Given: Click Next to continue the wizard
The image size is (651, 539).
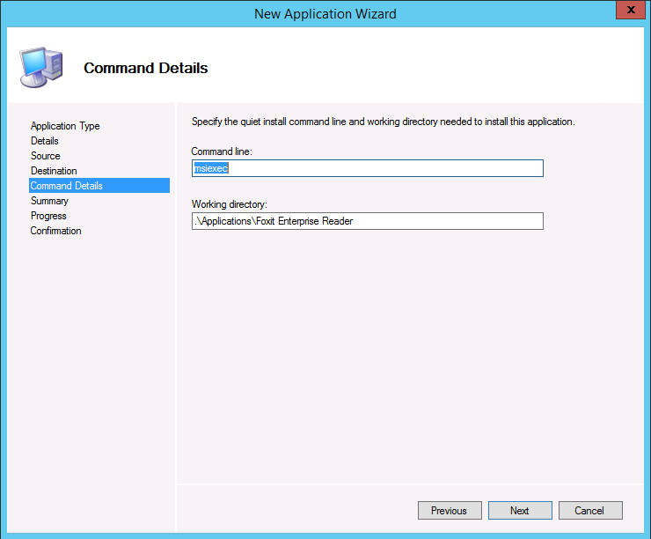Looking at the screenshot, I should (520, 511).
